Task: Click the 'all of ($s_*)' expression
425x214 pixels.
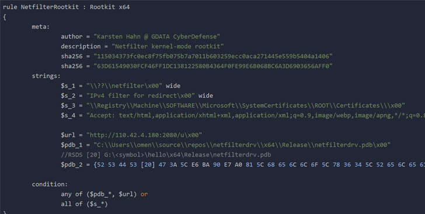Action: [84, 204]
